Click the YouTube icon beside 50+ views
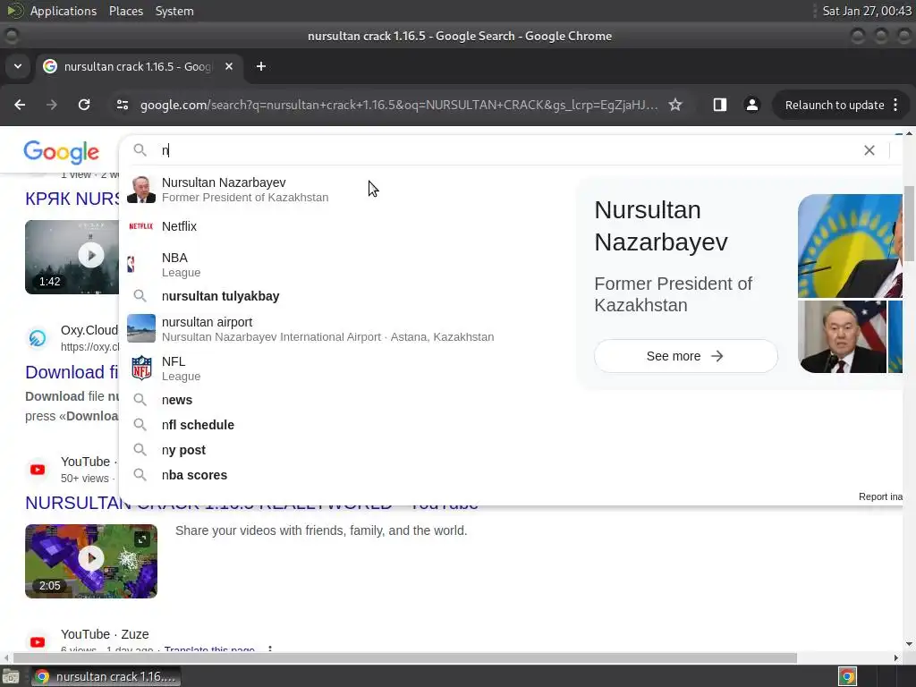The image size is (916, 687). (38, 469)
